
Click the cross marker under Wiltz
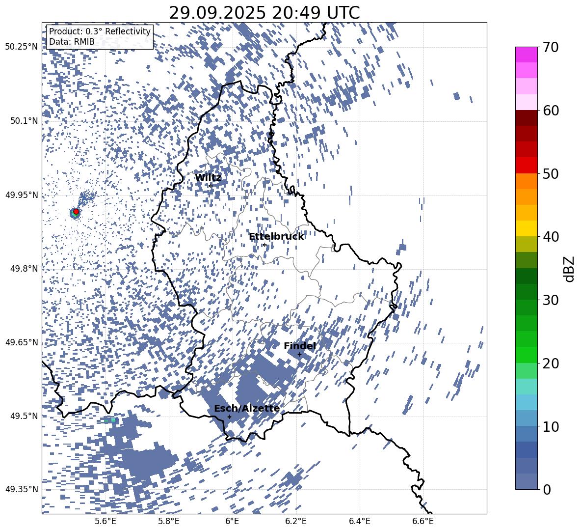[x=211, y=185]
